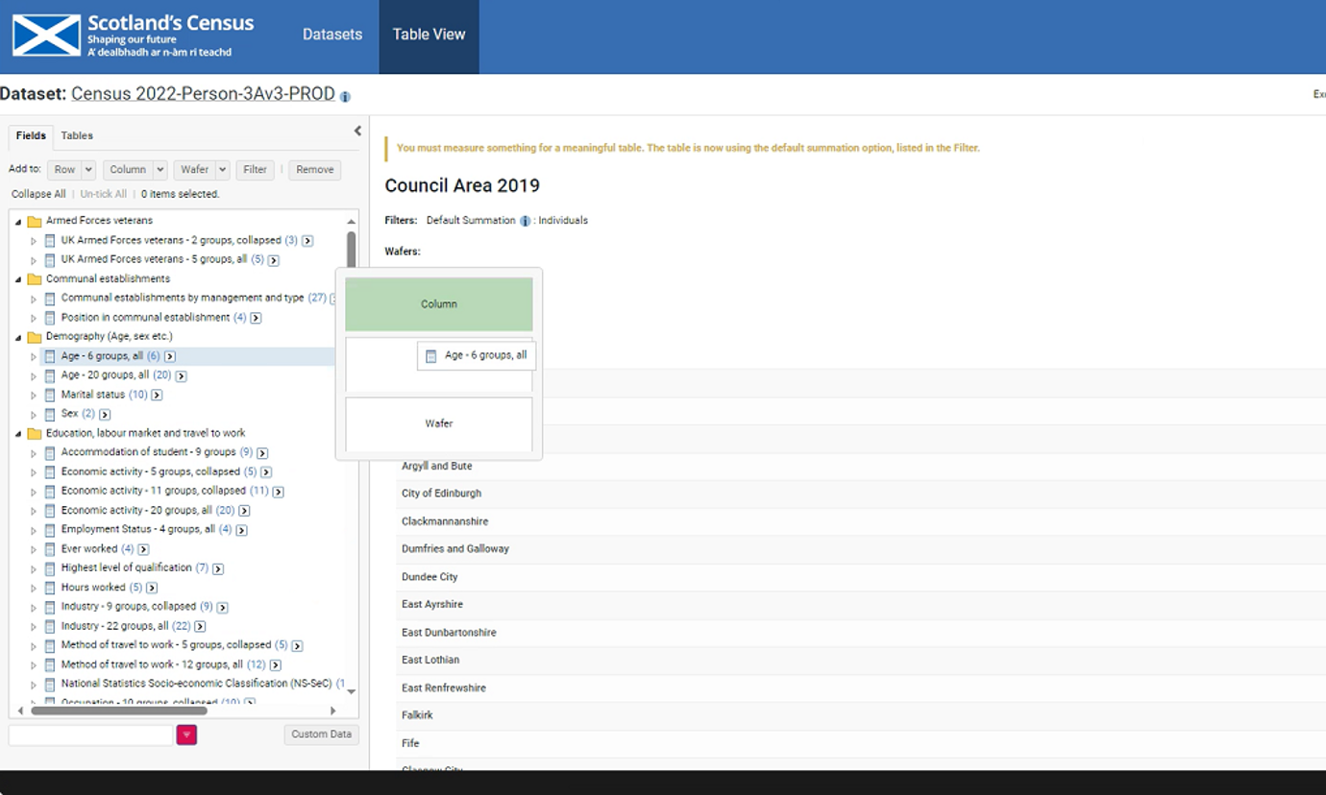Screen dimensions: 1326x795
Task: Click the red search filter button
Action: click(x=186, y=735)
